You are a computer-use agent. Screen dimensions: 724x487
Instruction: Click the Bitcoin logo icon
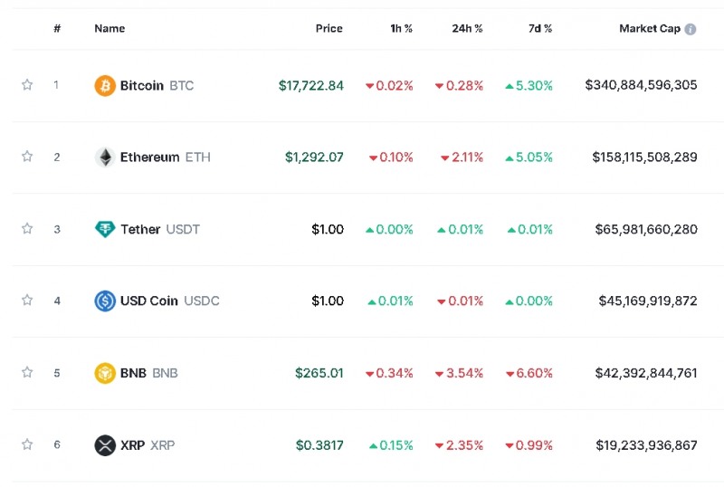105,86
